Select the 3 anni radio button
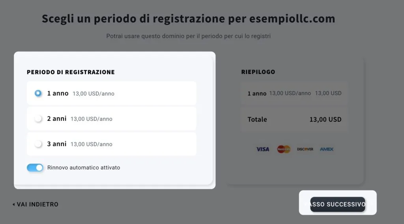Screen dimensions: 404x224 [x=38, y=144]
